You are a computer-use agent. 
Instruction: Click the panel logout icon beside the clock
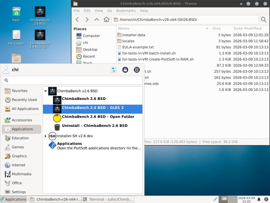point(266,199)
